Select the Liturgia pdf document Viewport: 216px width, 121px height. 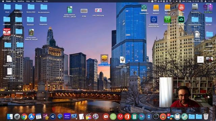click(9, 71)
